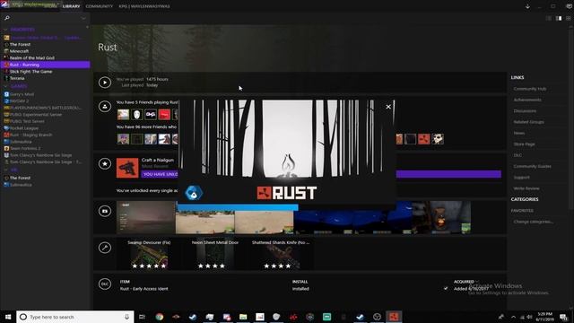Viewport: 574px width, 323px height.
Task: Open the KPG | Waylenwastwas profile tab
Action: click(143, 6)
